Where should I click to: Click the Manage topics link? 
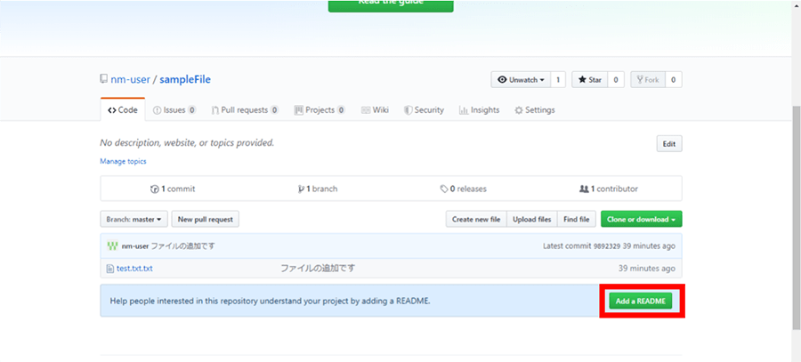pyautogui.click(x=123, y=161)
